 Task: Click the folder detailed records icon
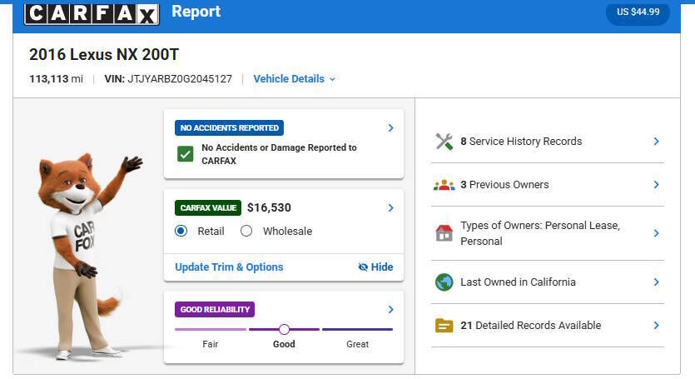click(x=444, y=326)
